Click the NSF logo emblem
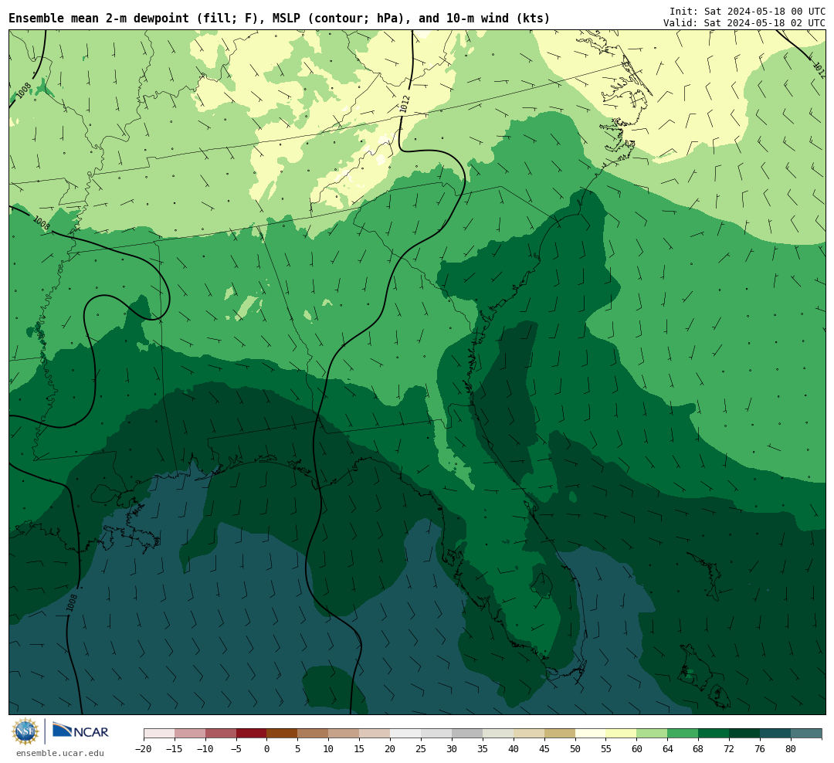This screenshot has width=834, height=763. [x=25, y=731]
